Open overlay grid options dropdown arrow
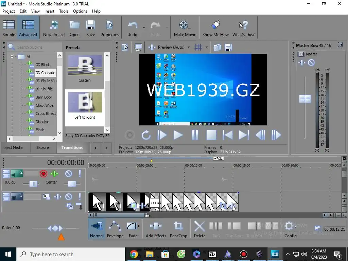Viewport: 348px width, 261px height. [207, 47]
